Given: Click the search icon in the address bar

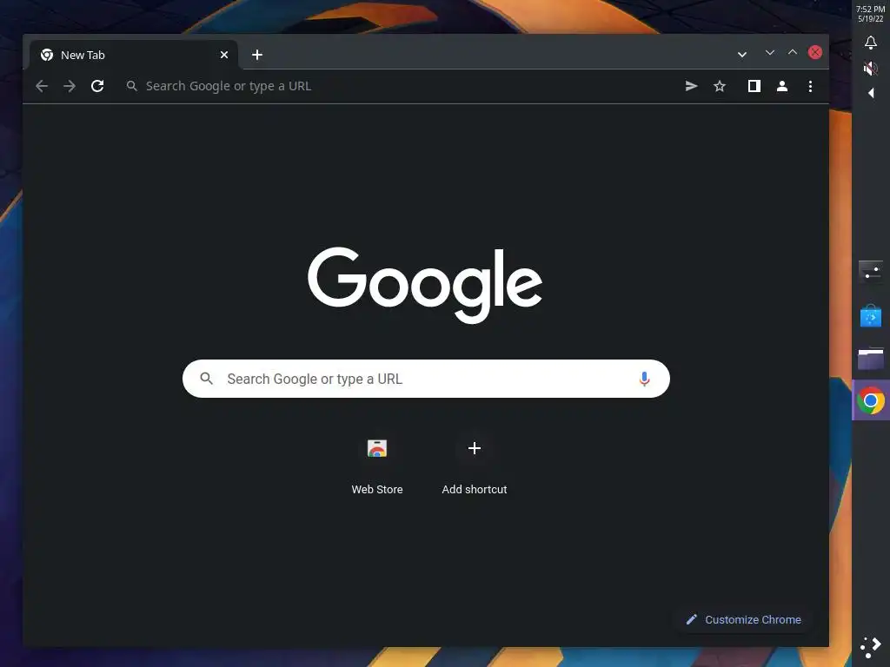Looking at the screenshot, I should tap(132, 86).
